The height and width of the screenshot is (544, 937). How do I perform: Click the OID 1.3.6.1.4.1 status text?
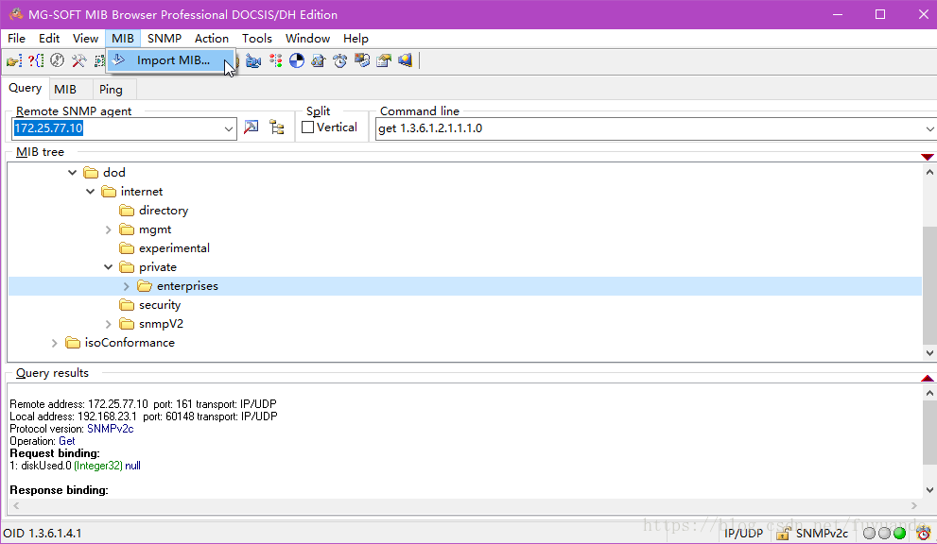click(x=43, y=534)
